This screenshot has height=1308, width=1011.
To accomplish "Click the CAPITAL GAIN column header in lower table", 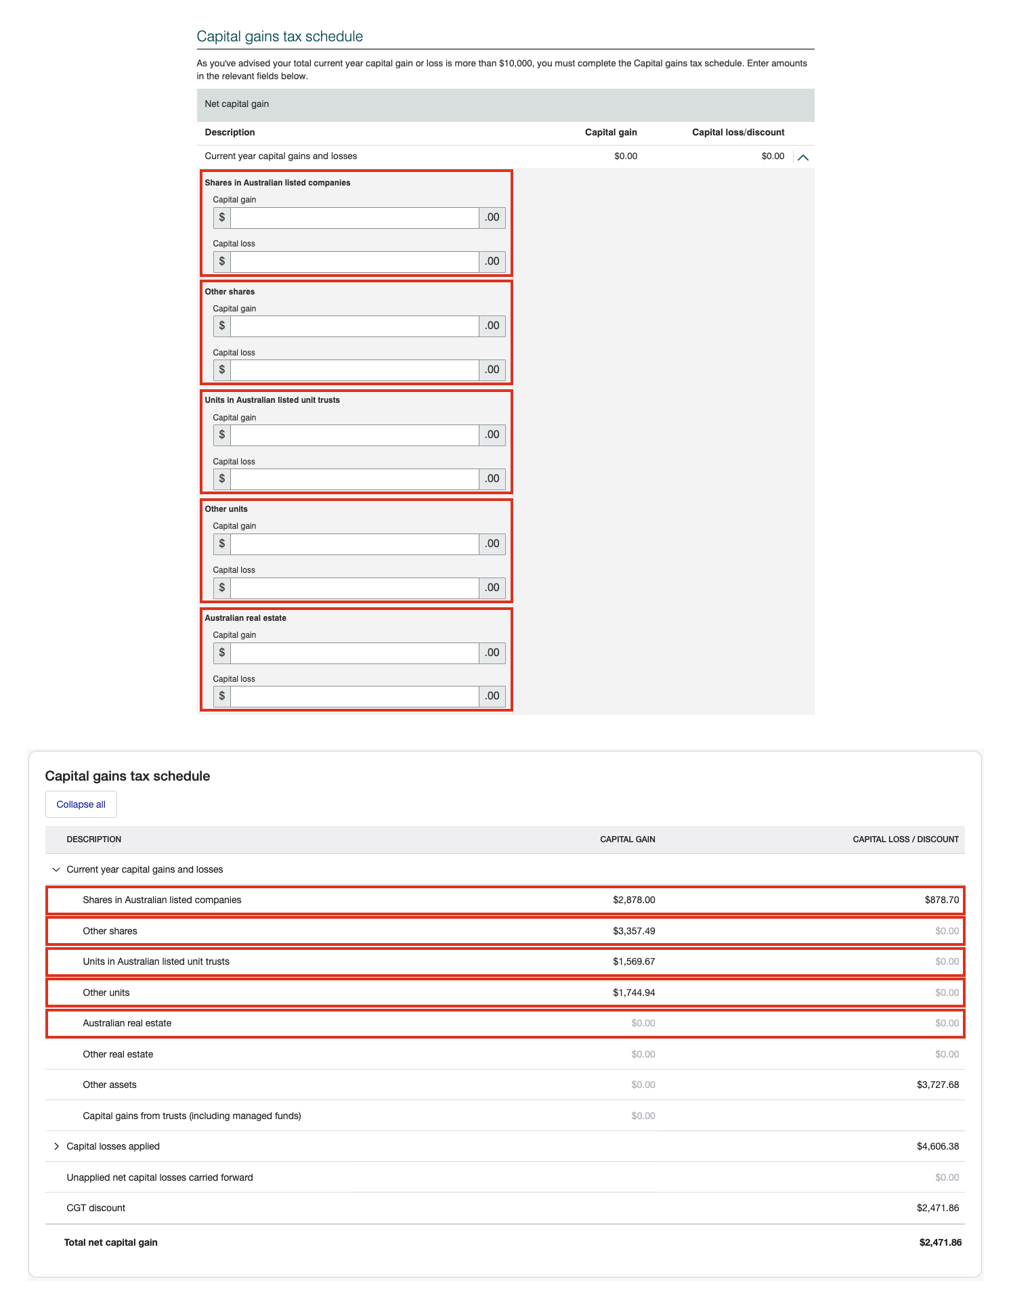I will (628, 840).
